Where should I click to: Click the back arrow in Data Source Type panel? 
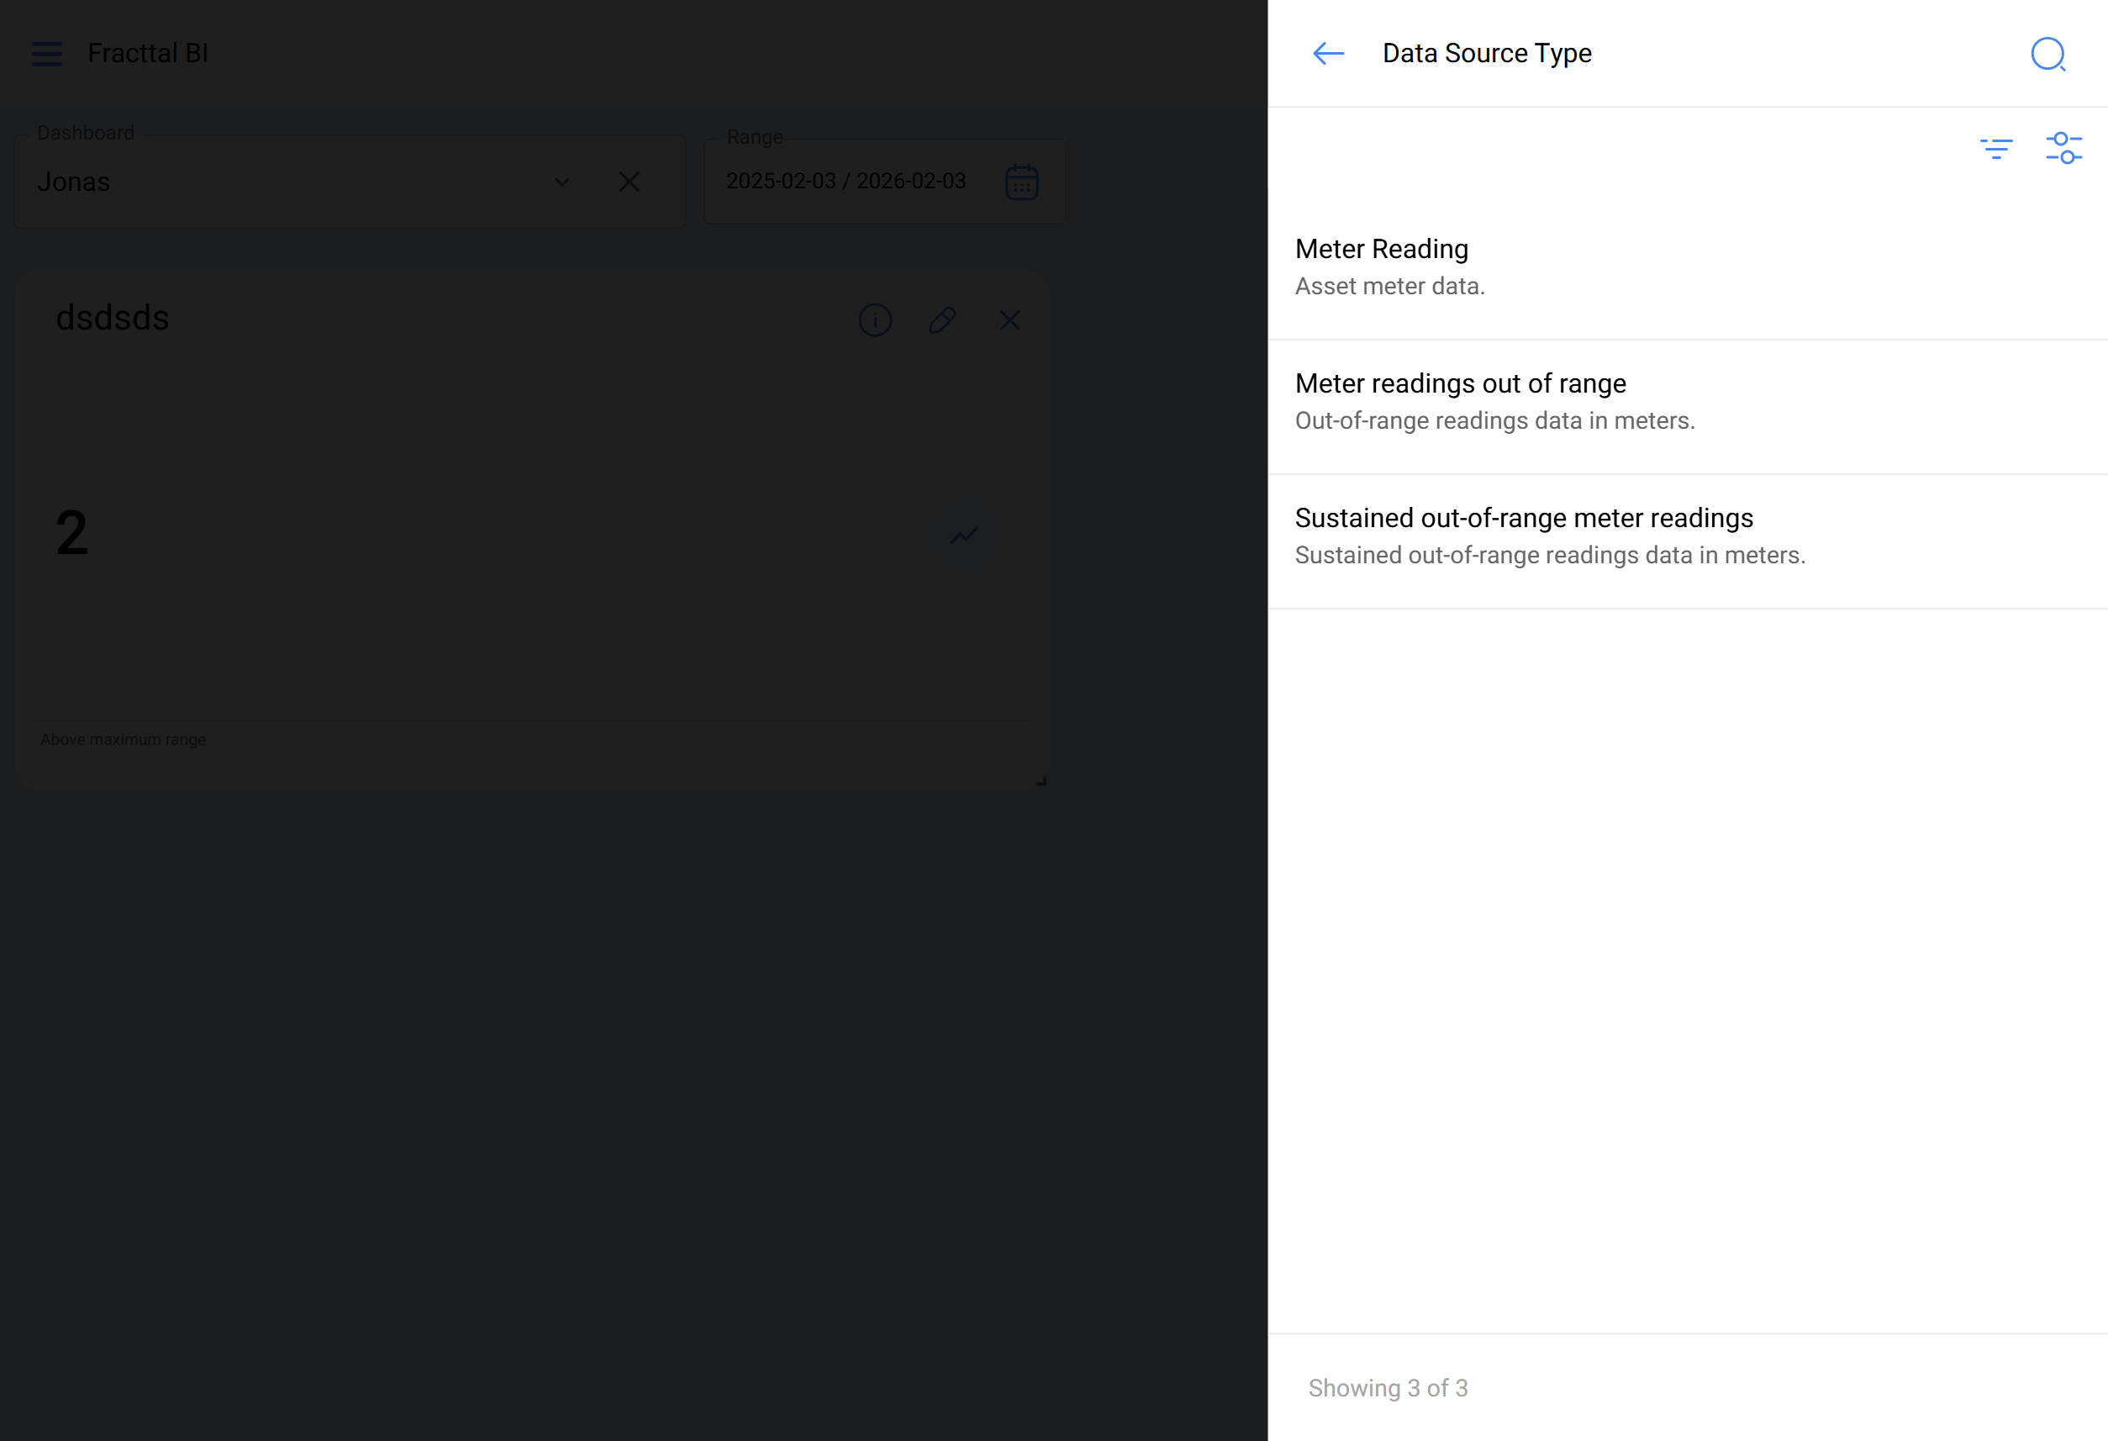click(x=1328, y=54)
